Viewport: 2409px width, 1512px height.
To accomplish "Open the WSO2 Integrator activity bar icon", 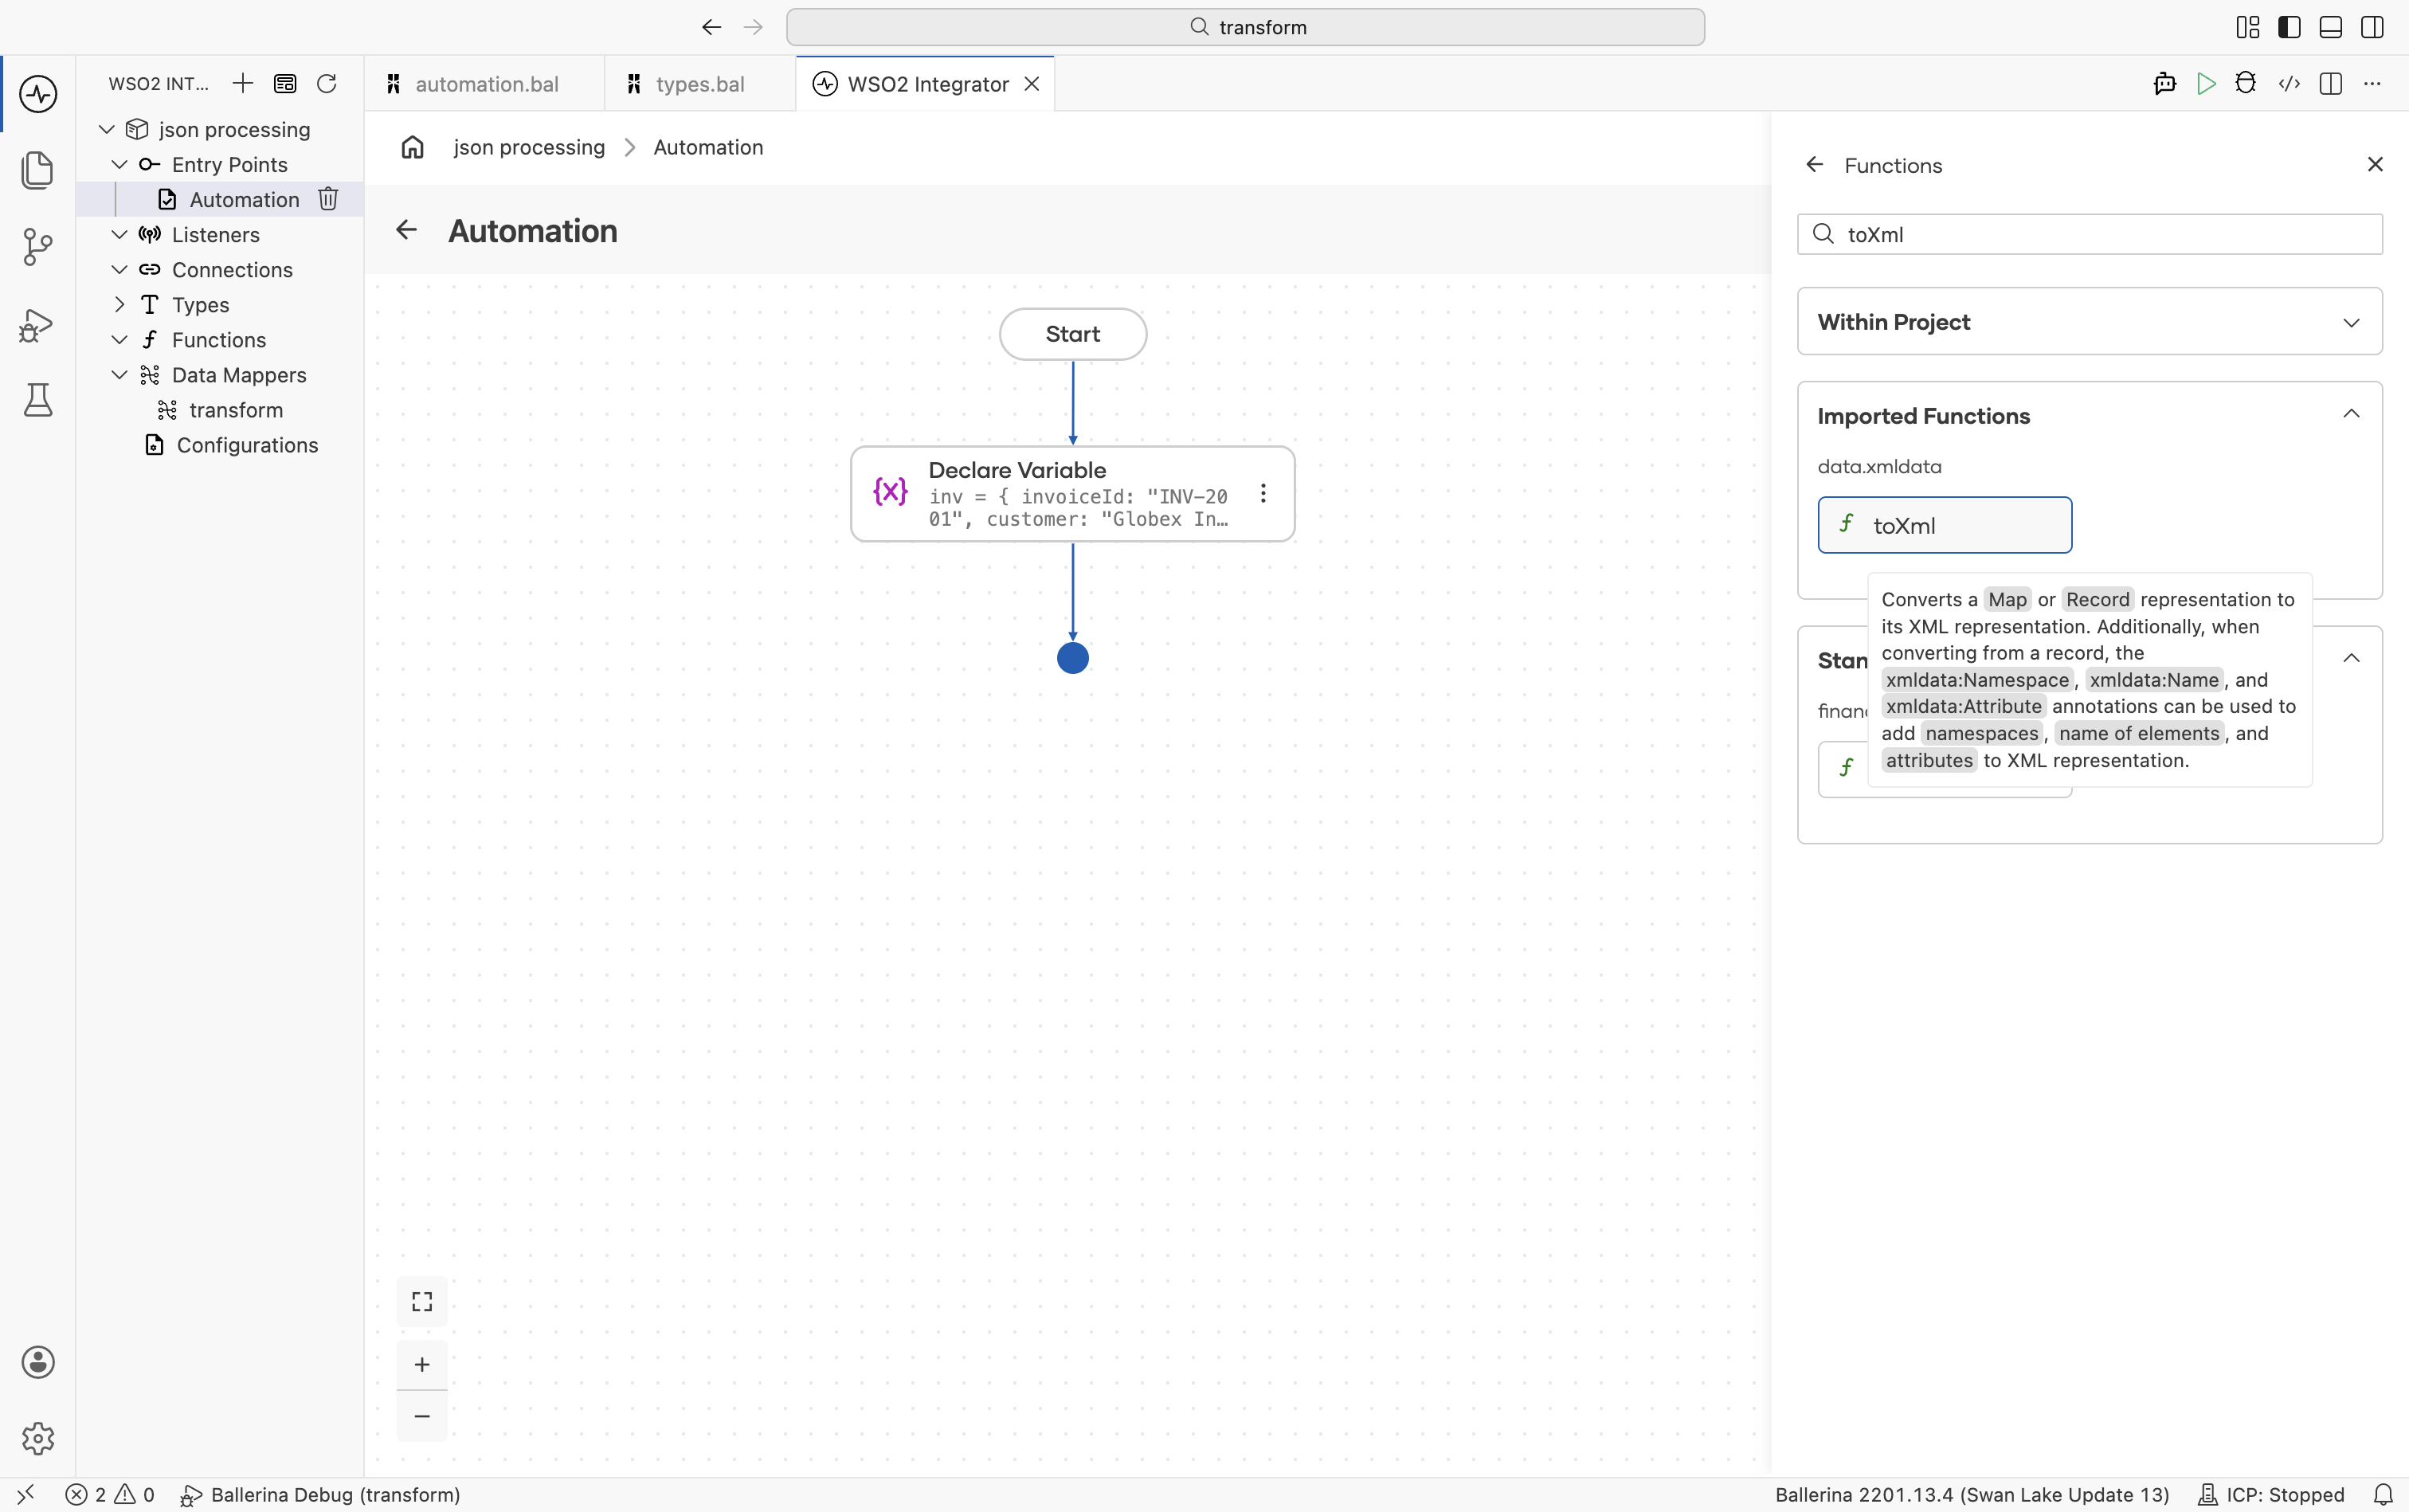I will [x=38, y=94].
